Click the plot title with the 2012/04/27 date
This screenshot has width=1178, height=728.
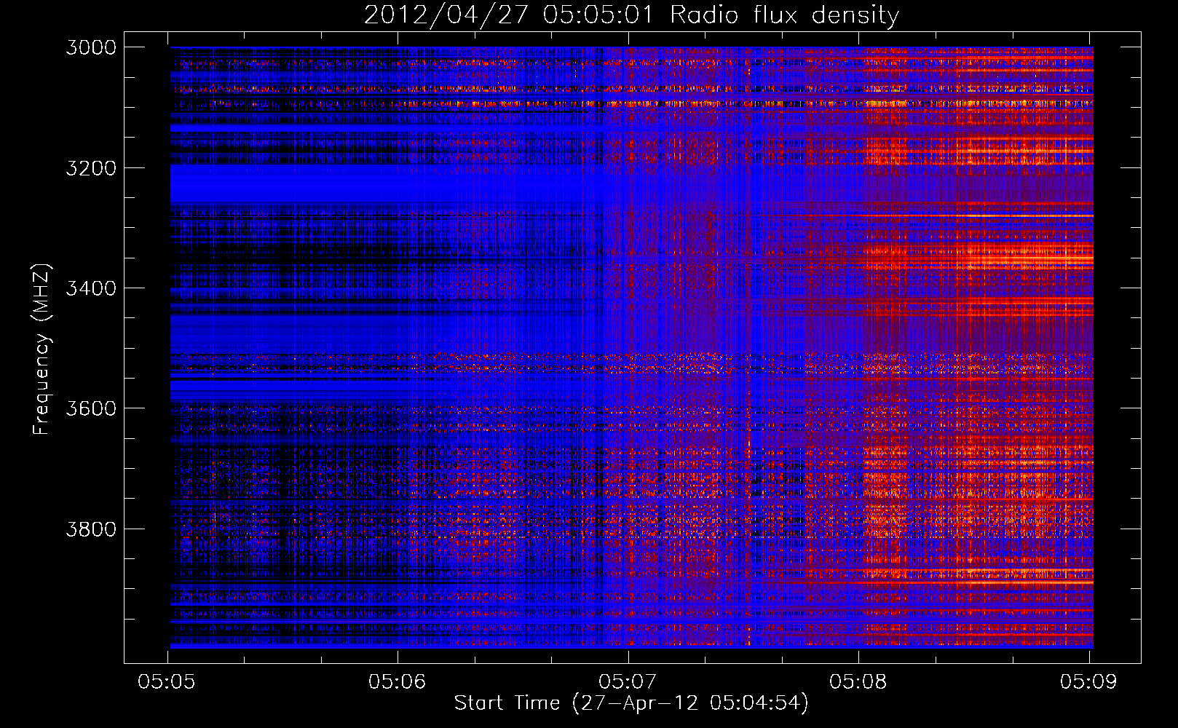coord(631,15)
